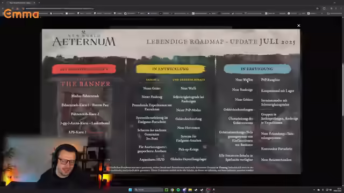The width and height of the screenshot is (344, 193).
Task: Click the Aeternum logo in the roadmap
Action: point(84,39)
